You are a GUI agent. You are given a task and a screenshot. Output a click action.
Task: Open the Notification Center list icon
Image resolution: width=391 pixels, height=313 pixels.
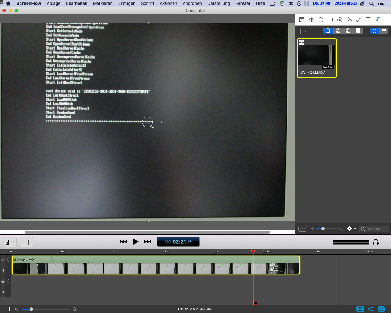(x=381, y=3)
